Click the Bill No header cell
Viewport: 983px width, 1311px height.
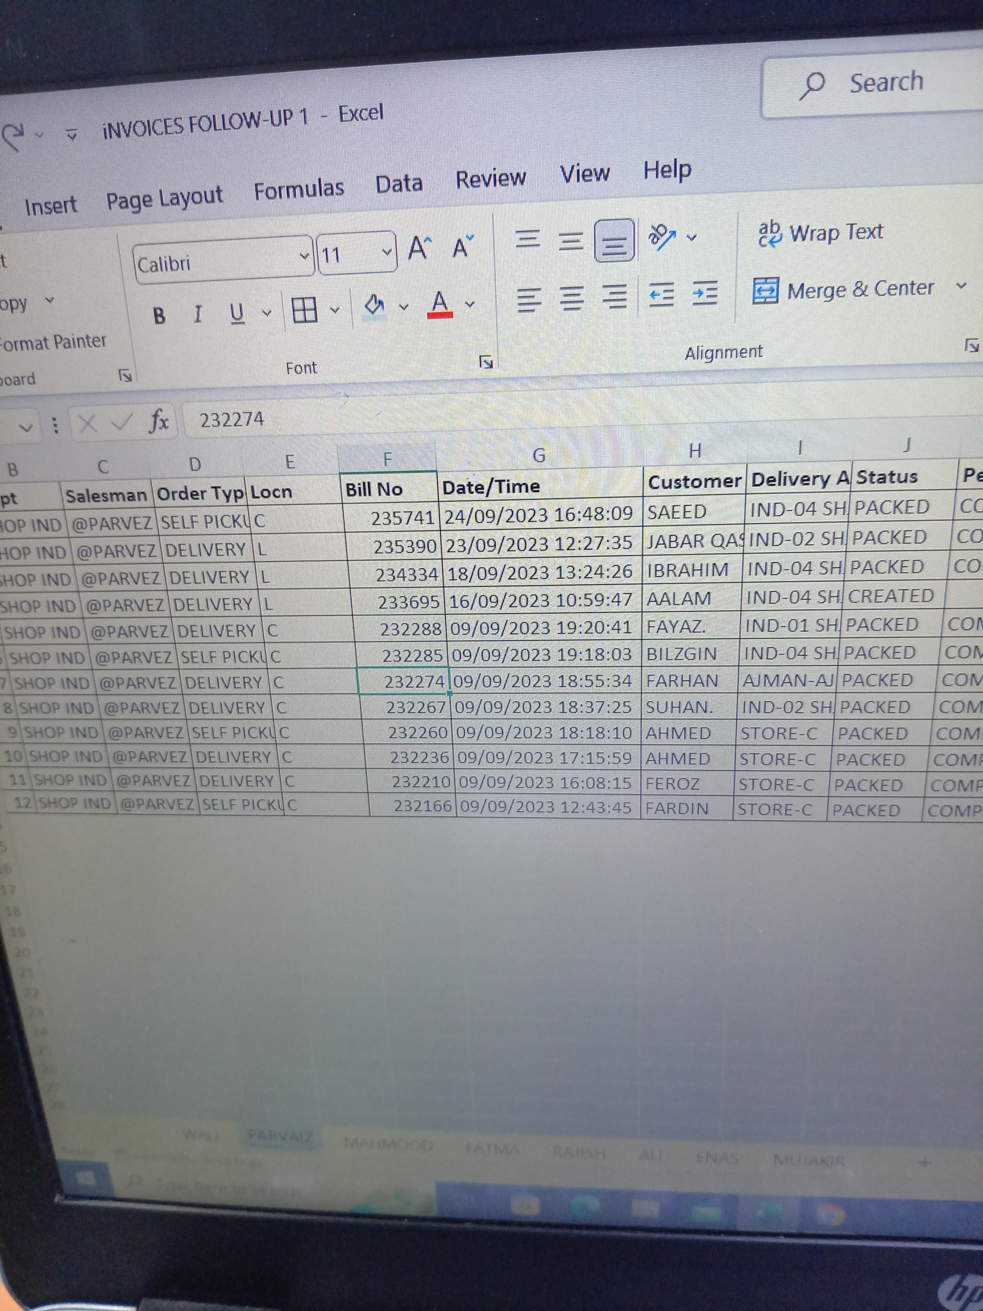click(390, 489)
